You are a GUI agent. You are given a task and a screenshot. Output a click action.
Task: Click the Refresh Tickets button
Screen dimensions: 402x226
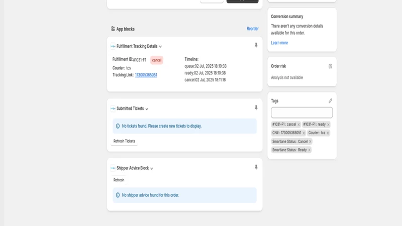point(124,141)
